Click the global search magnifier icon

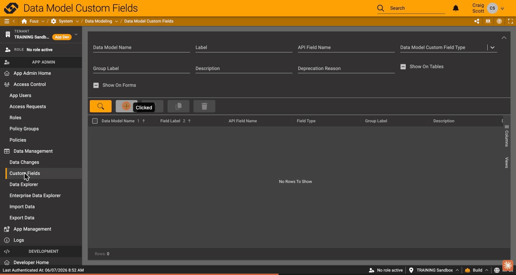(x=381, y=8)
